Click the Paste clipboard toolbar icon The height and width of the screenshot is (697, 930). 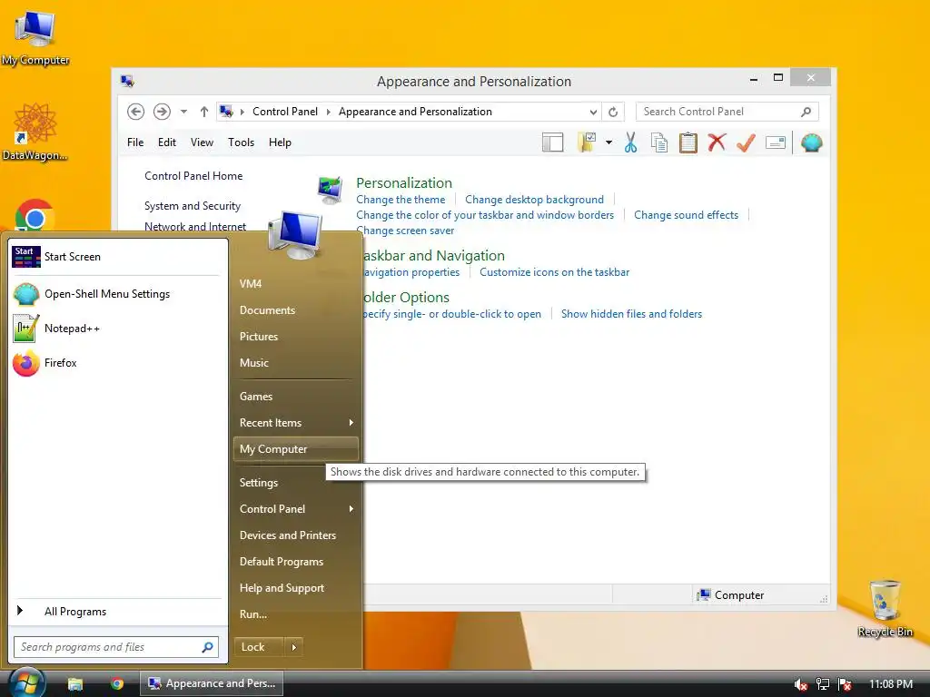pos(688,142)
